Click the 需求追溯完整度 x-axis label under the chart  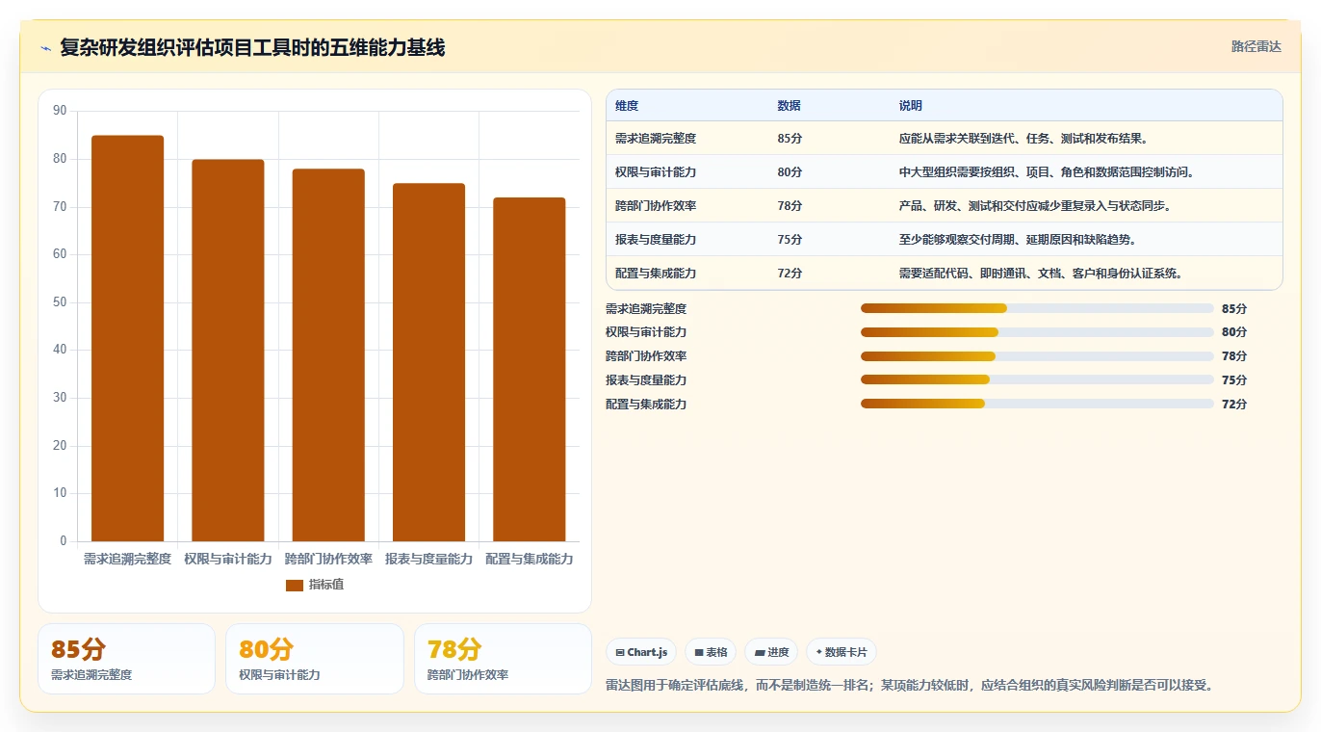tap(127, 560)
